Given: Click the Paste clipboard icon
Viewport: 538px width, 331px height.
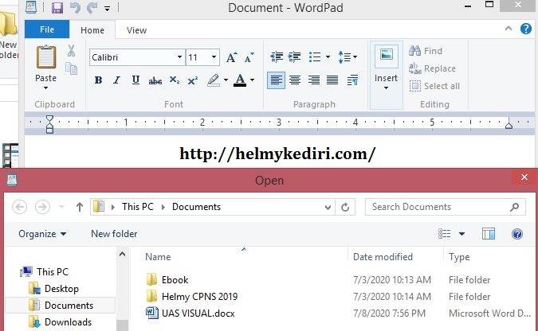Looking at the screenshot, I should (x=46, y=57).
